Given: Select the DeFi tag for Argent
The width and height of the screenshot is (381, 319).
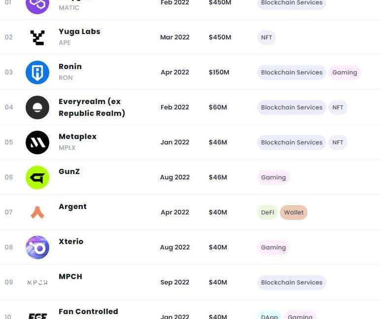Looking at the screenshot, I should pos(268,213).
